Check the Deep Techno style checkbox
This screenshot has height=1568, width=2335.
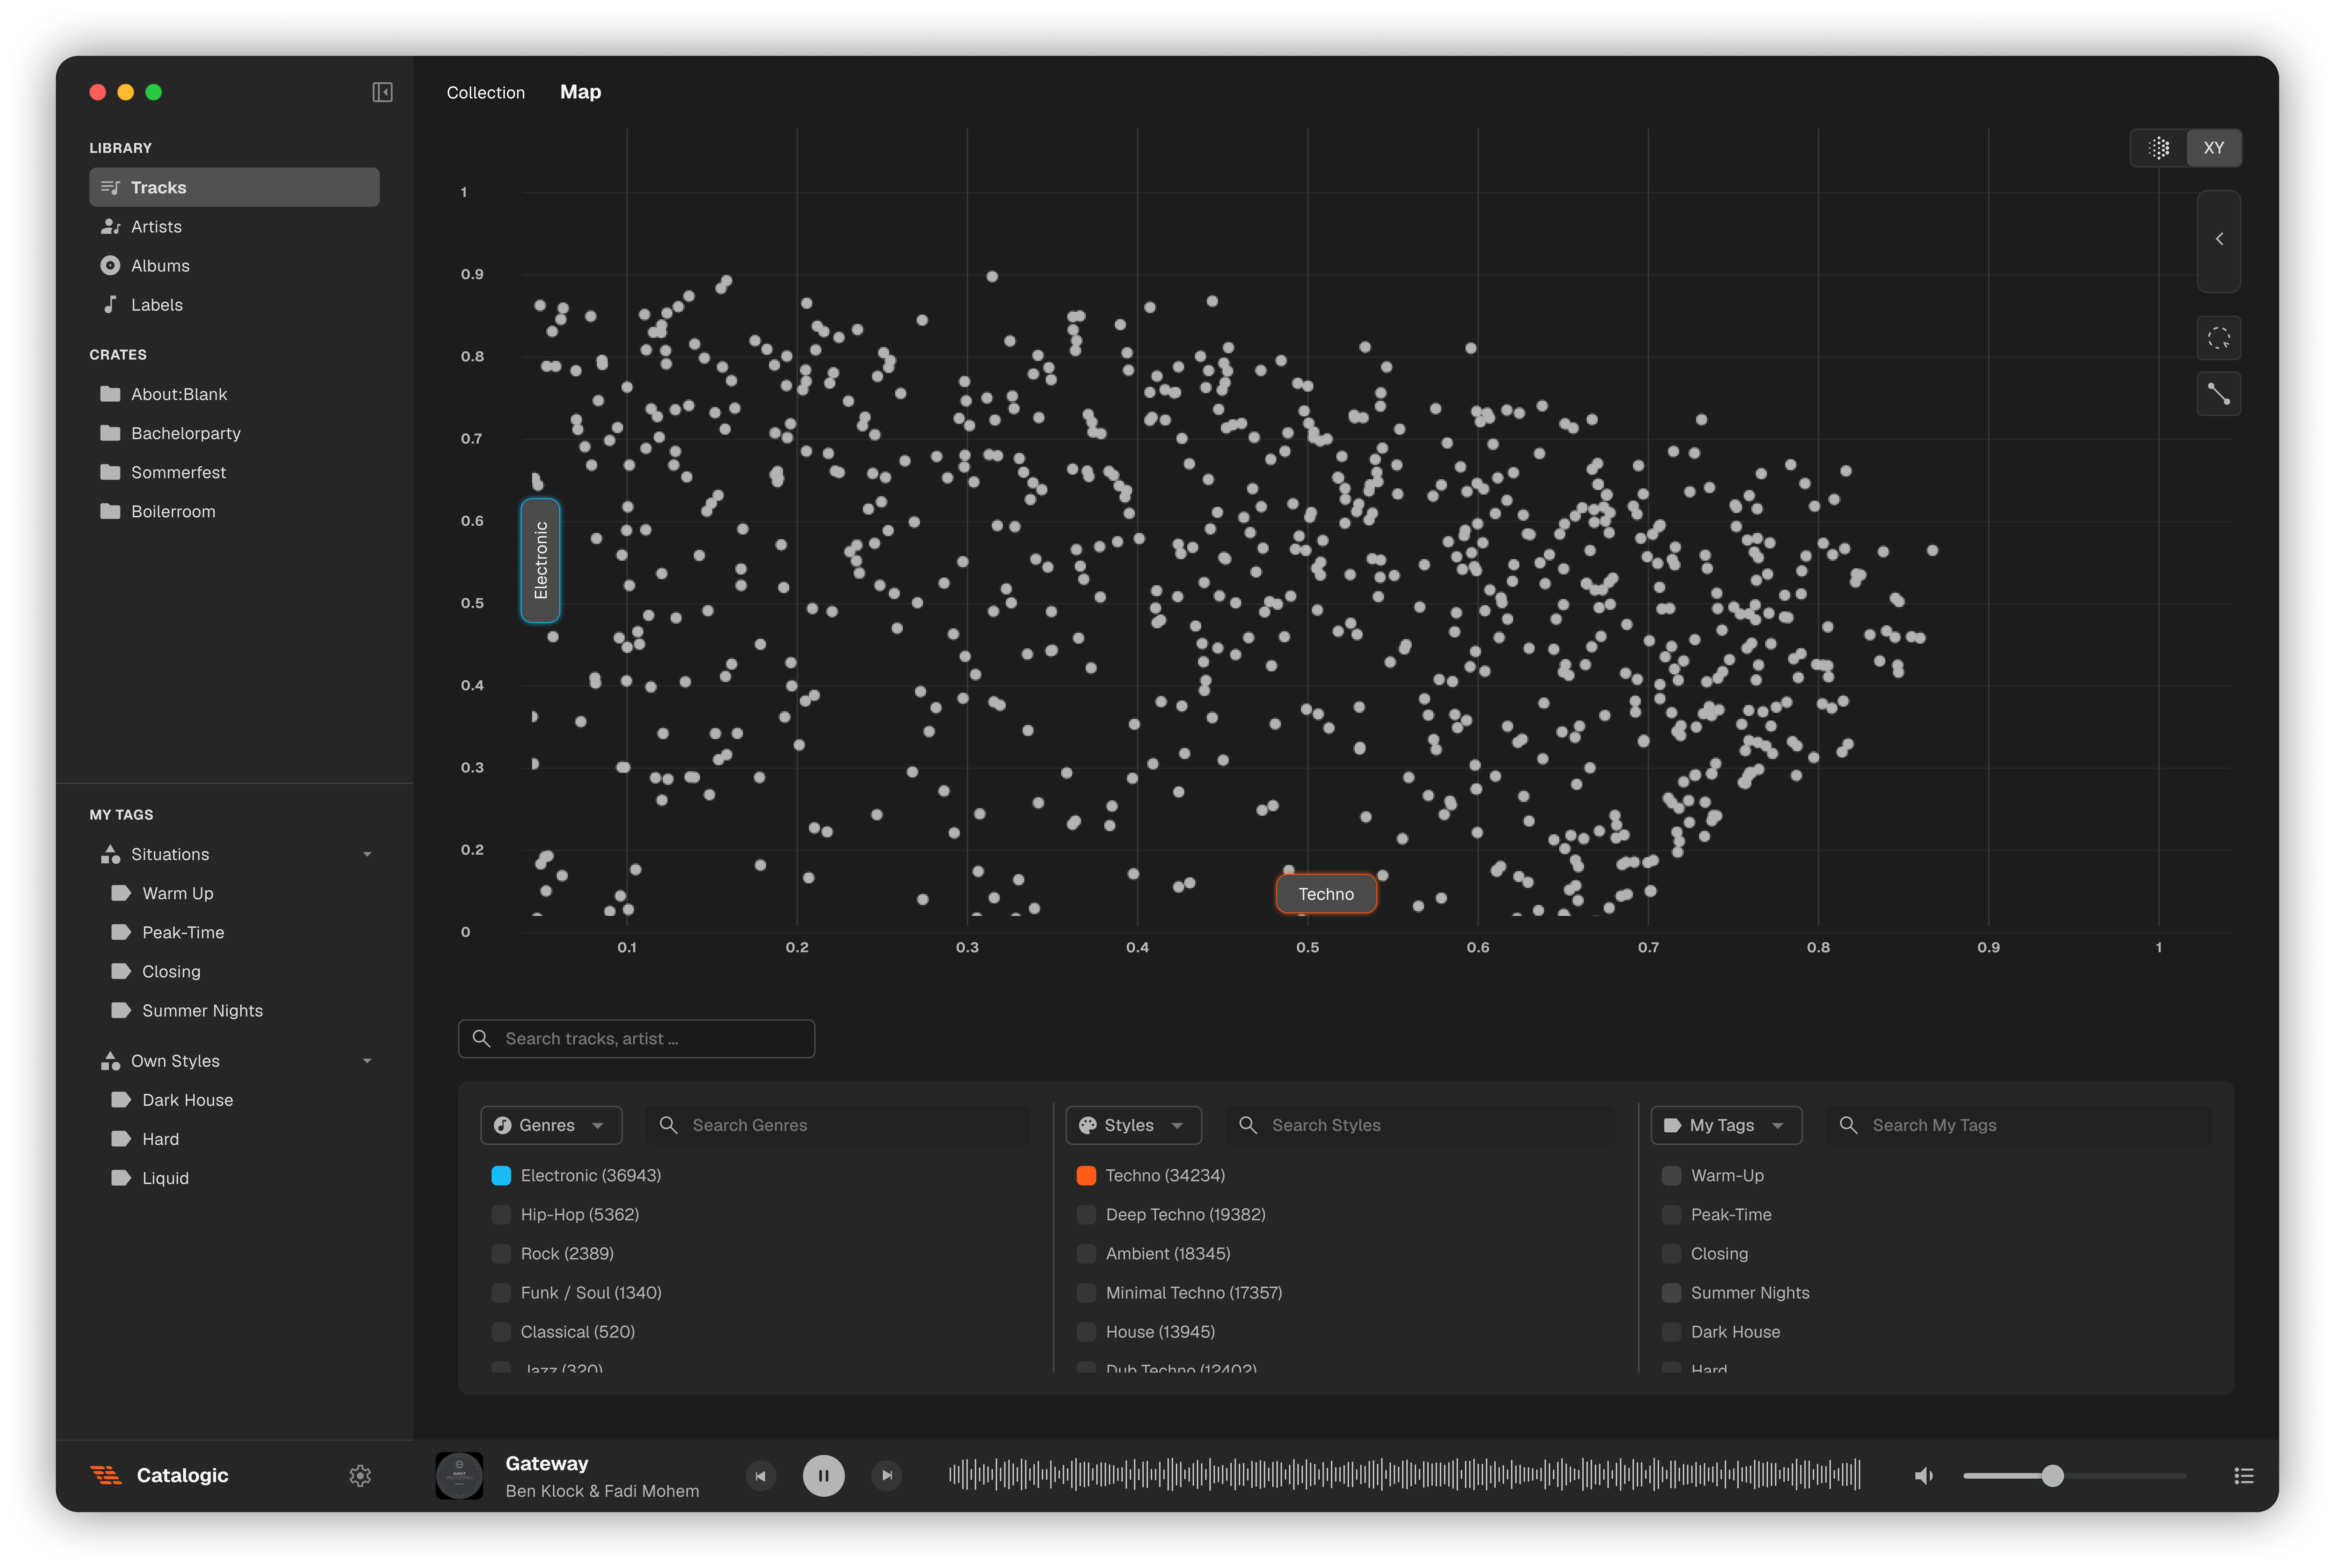click(x=1086, y=1215)
